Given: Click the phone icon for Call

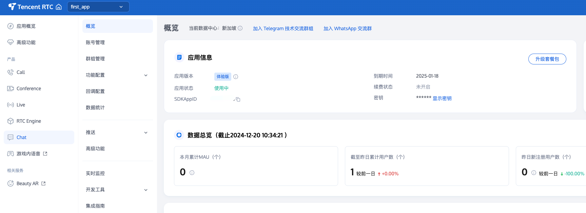Looking at the screenshot, I should pos(11,72).
